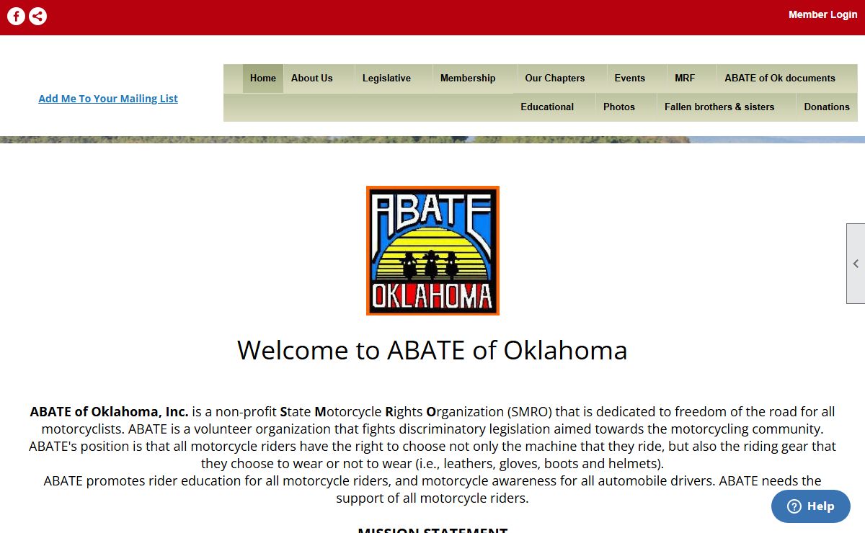Open the Facebook page icon
The height and width of the screenshot is (533, 865).
16,16
